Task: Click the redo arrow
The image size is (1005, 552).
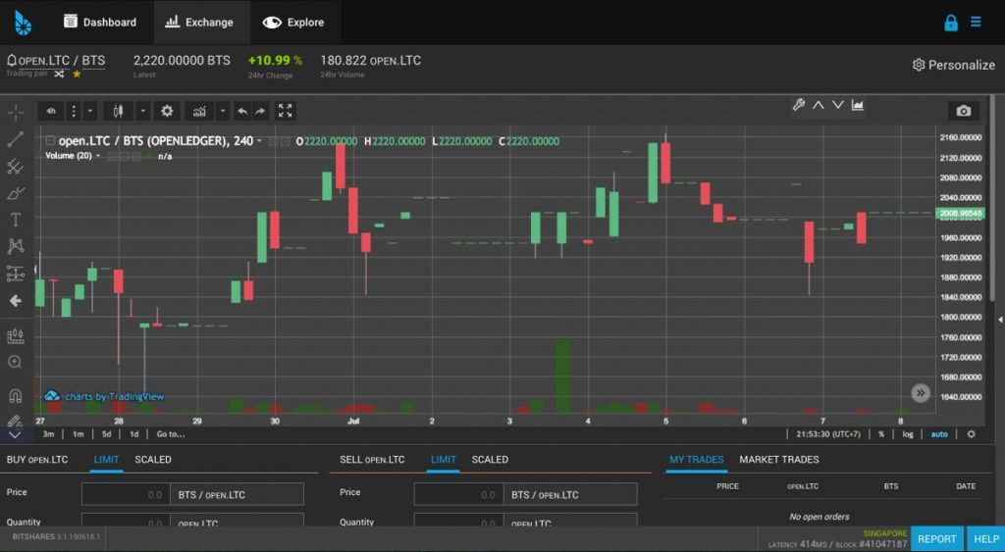Action: 260,112
